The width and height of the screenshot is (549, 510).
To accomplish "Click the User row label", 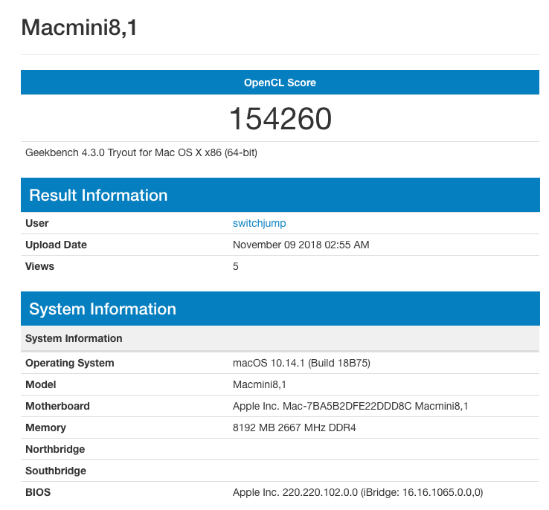I will [36, 223].
